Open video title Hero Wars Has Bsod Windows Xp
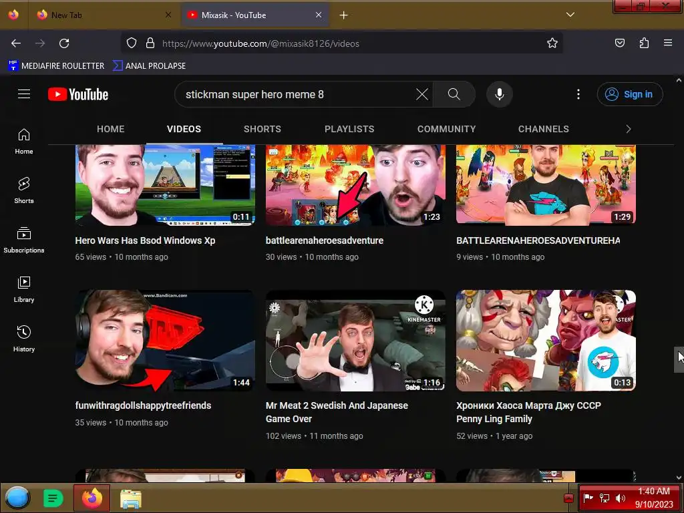This screenshot has height=513, width=684. click(x=145, y=240)
